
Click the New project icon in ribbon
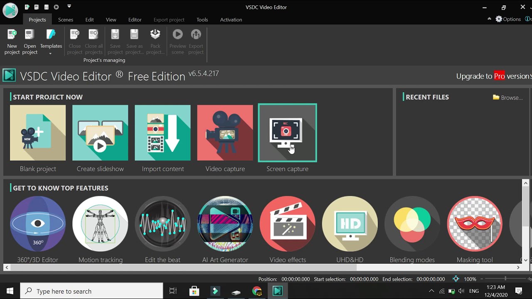tap(12, 42)
